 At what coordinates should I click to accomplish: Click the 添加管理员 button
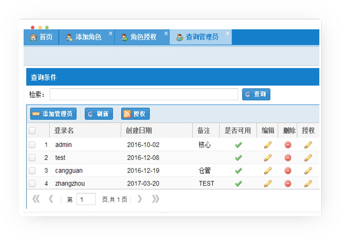click(53, 114)
